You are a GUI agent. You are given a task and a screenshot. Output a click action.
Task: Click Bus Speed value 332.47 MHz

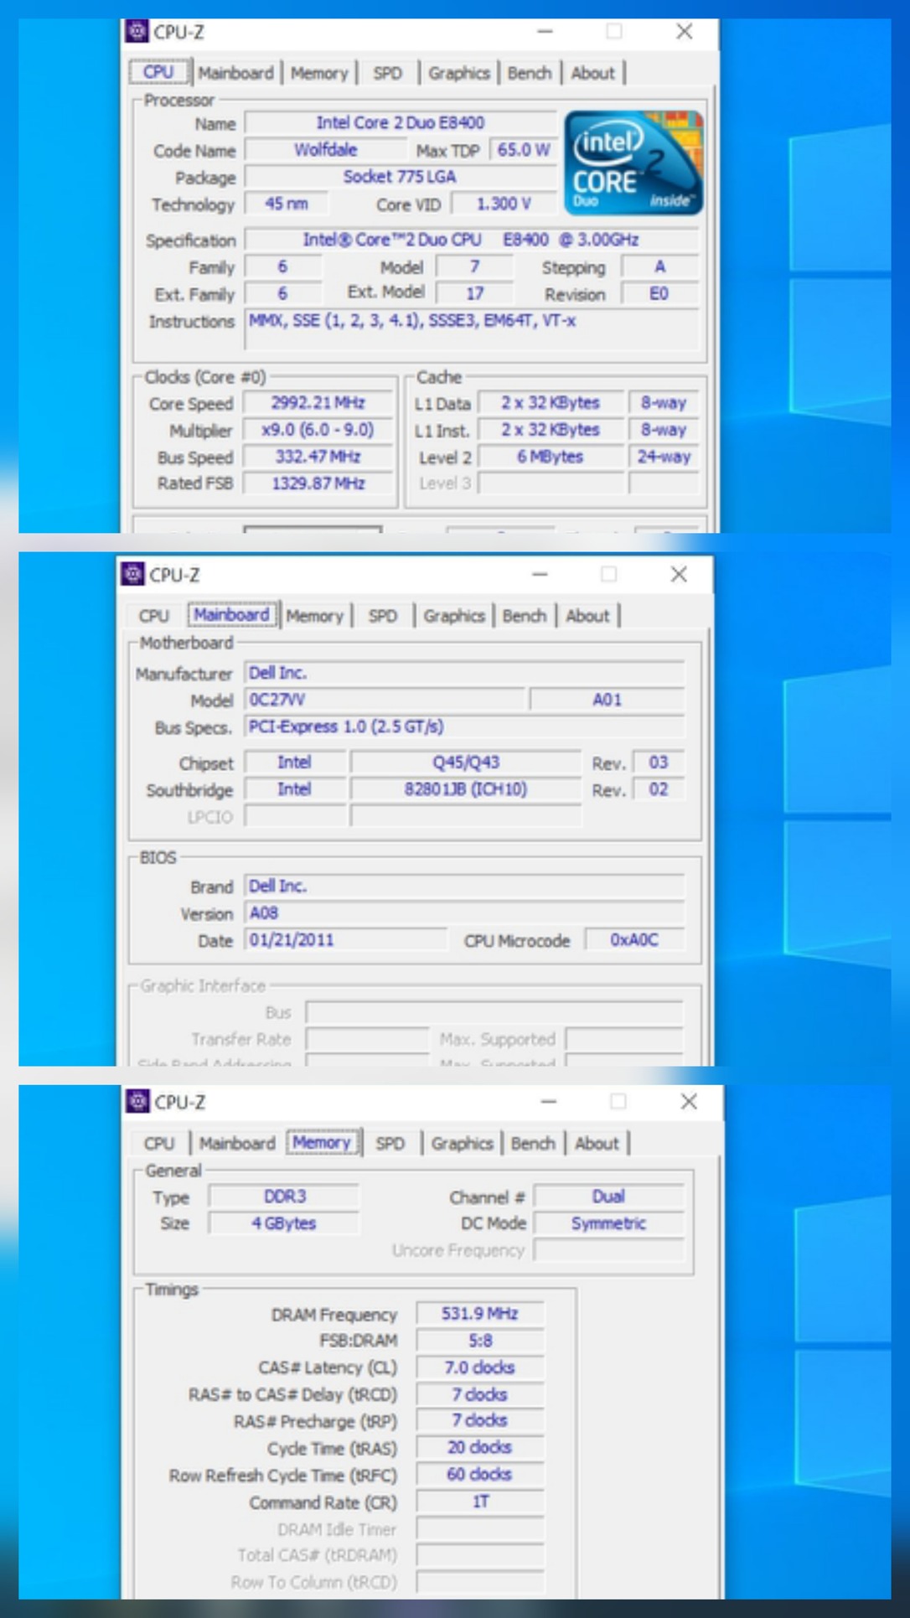(x=318, y=457)
